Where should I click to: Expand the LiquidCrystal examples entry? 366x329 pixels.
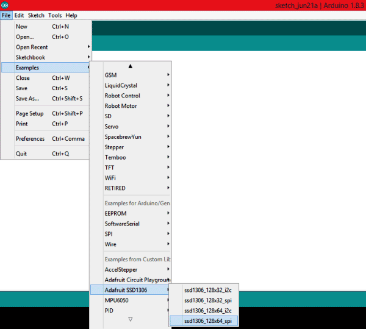point(121,85)
